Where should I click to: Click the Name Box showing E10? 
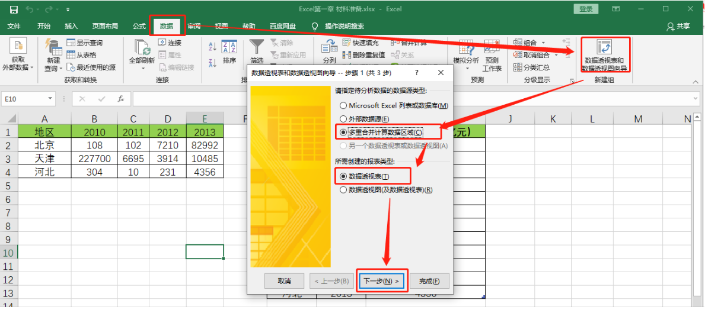(x=25, y=99)
